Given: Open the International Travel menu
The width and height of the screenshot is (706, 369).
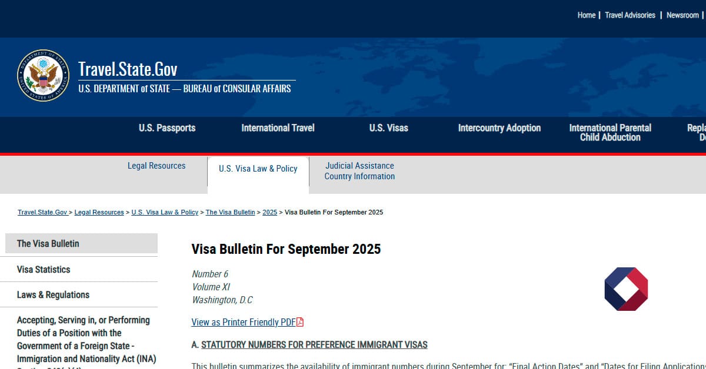Looking at the screenshot, I should click(278, 128).
